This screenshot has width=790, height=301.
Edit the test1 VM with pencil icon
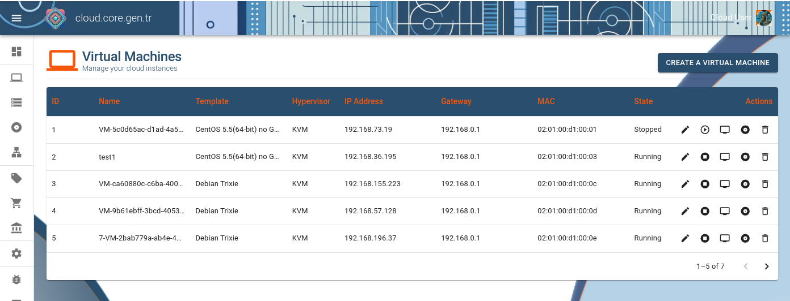685,157
